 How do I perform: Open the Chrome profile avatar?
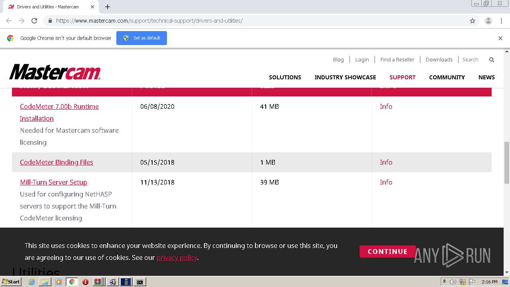click(x=488, y=21)
